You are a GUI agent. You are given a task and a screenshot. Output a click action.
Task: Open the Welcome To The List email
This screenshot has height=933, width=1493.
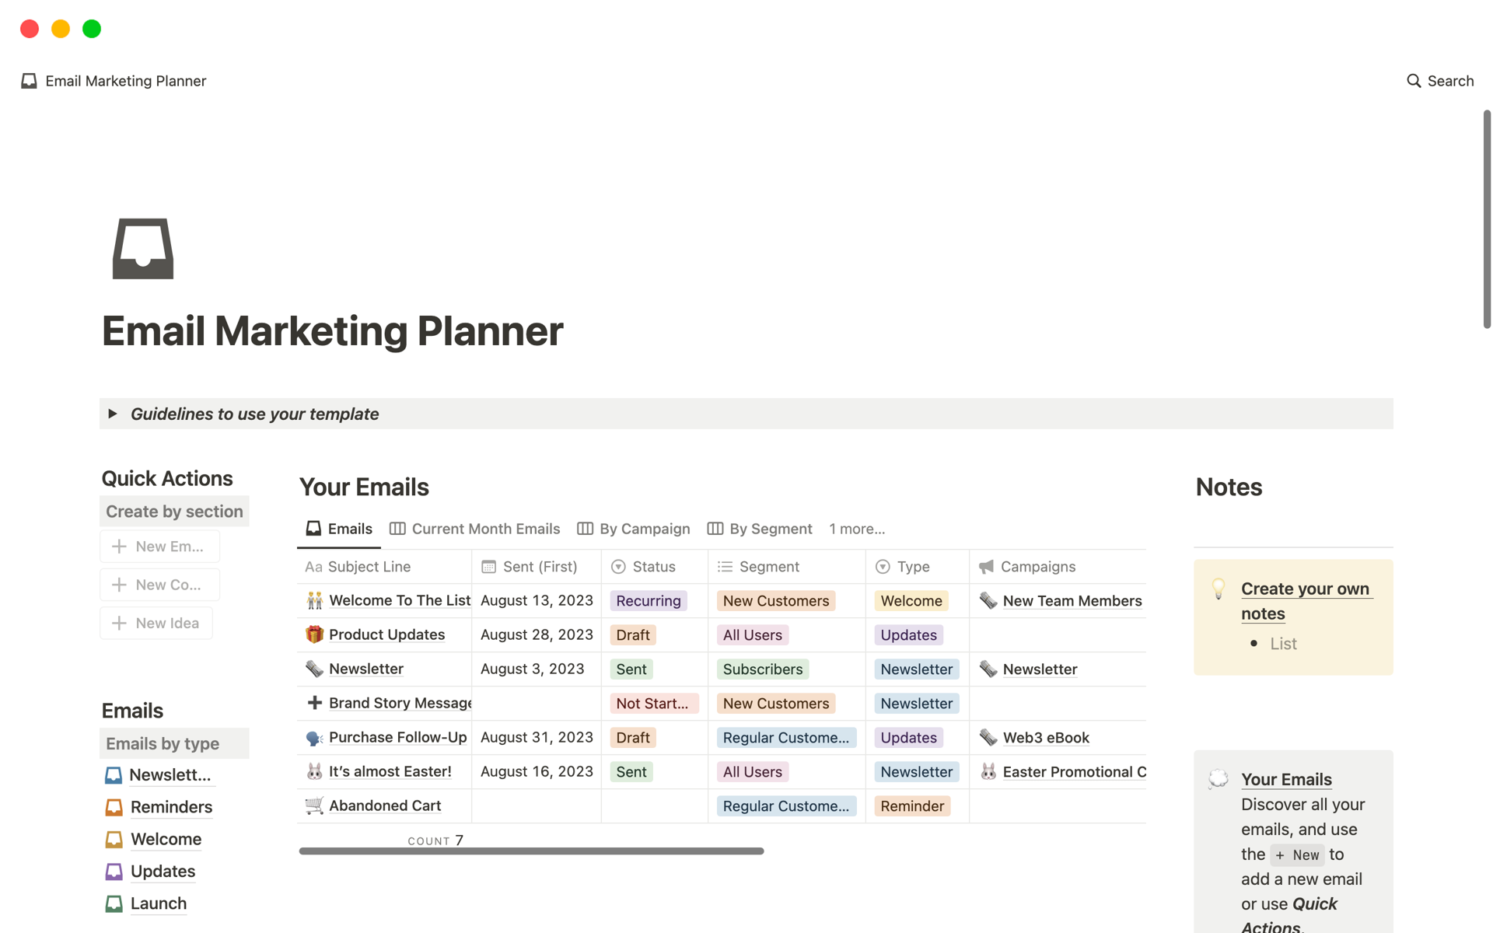400,600
